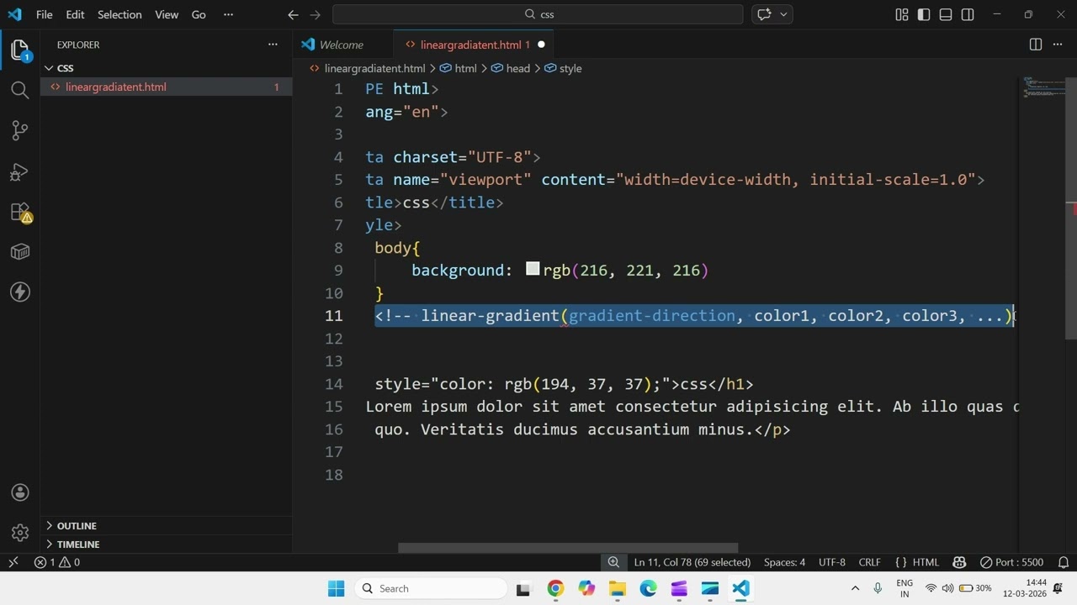Open the Go menu
This screenshot has height=605, width=1077.
point(199,14)
